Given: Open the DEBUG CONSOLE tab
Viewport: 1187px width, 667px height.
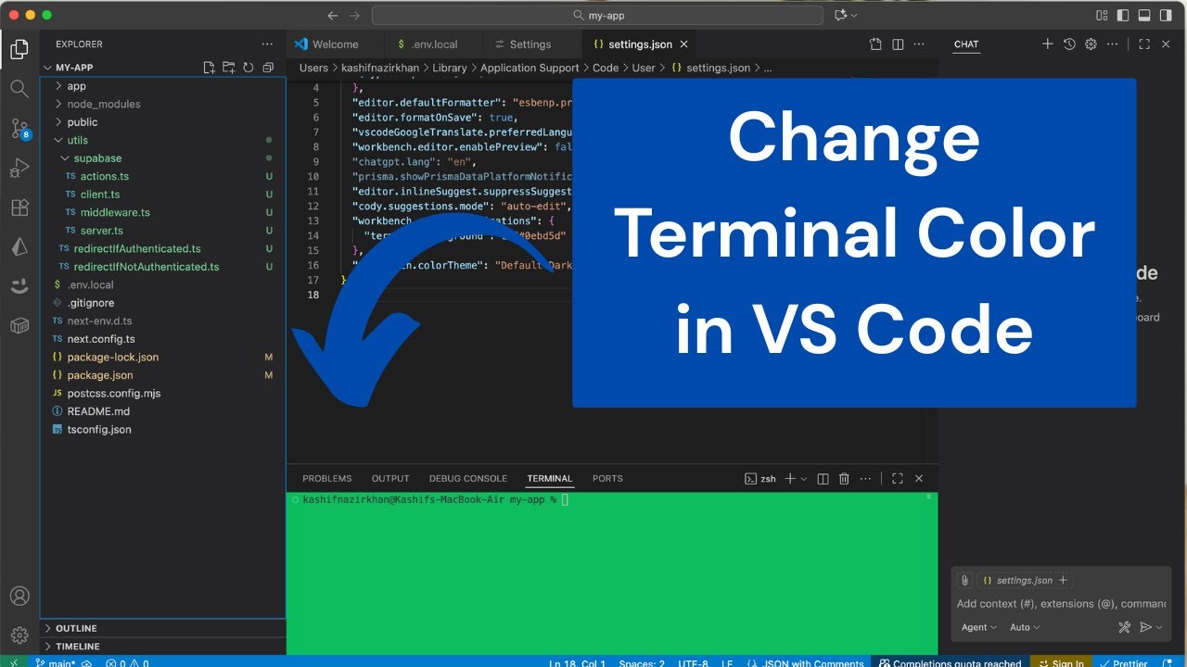Looking at the screenshot, I should click(468, 479).
